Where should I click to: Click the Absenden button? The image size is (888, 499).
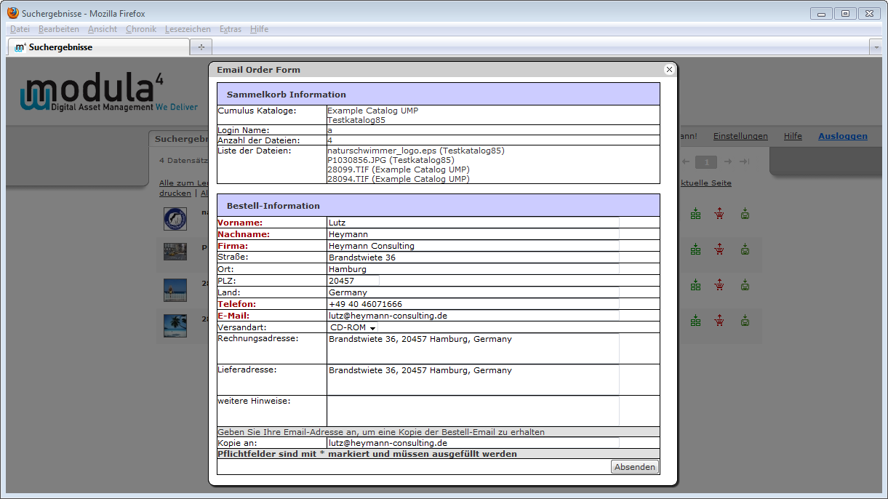click(635, 467)
